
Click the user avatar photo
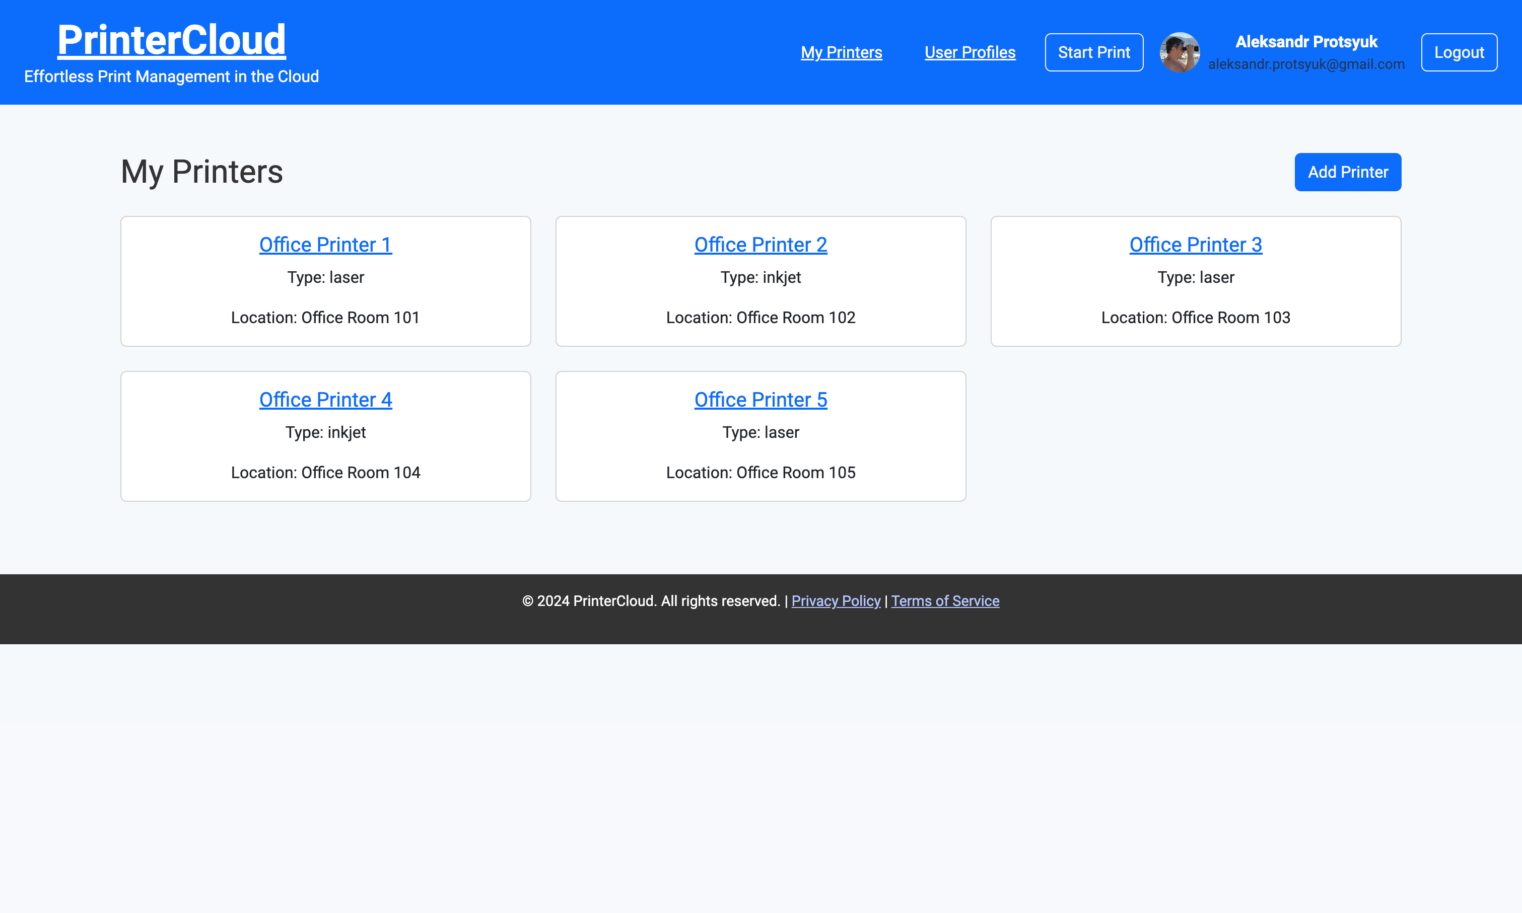click(1179, 52)
